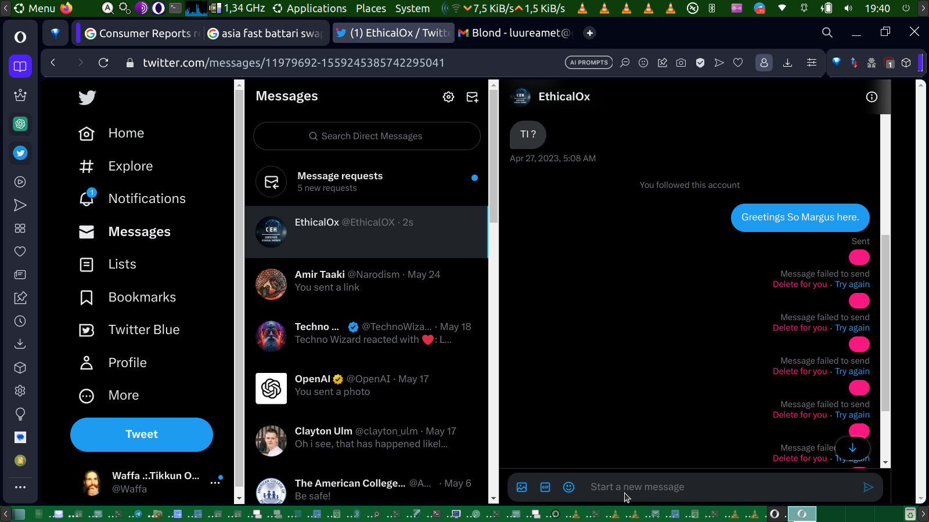The image size is (929, 522).
Task: Open Opera sidebar Speed Dial grid icon
Action: (20, 229)
